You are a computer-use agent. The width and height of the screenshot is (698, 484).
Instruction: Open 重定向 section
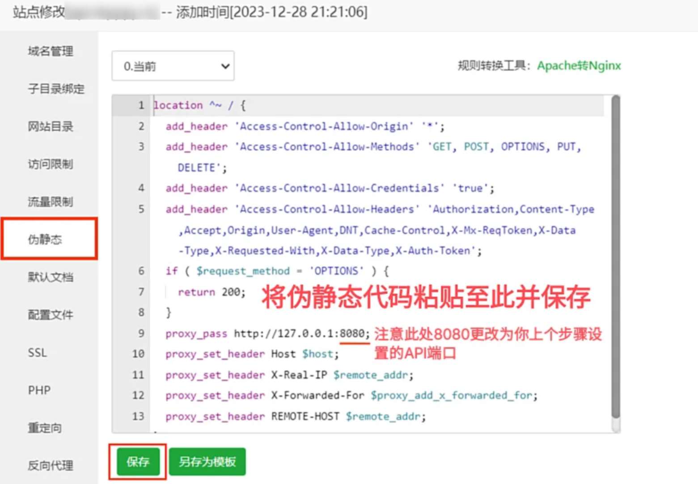[x=45, y=428]
